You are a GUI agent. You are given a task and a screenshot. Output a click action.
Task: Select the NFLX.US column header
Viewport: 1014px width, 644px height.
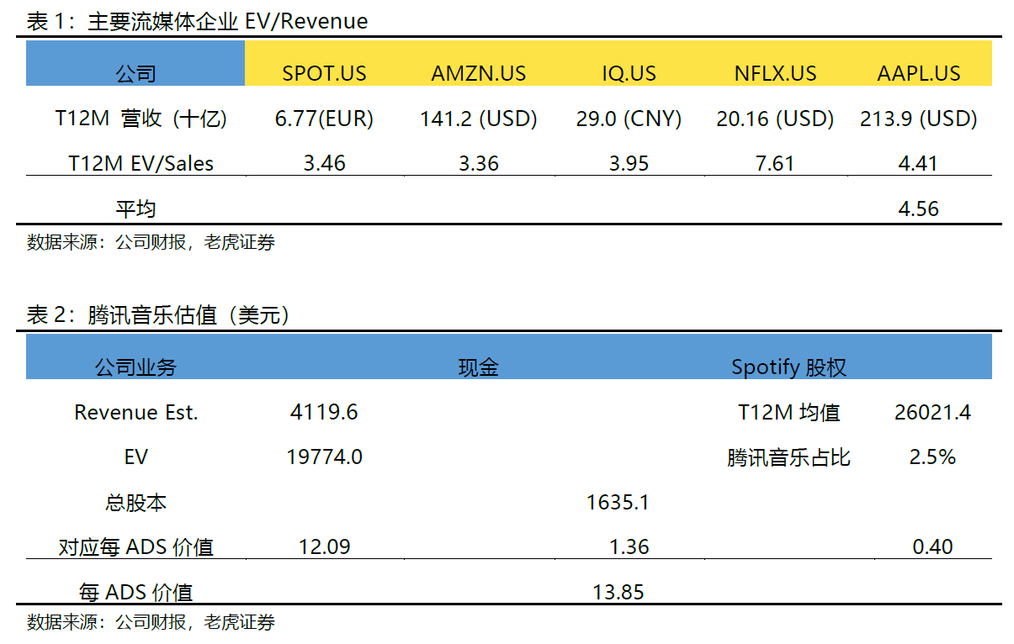774,73
